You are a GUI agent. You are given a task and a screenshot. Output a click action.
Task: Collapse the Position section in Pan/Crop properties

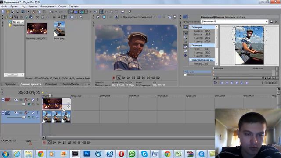tap(190, 27)
